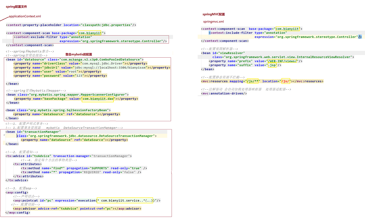Click the context:exclude-filter tag
Image resolution: width=365 pixels, height=219 pixels.
coord(91,39)
